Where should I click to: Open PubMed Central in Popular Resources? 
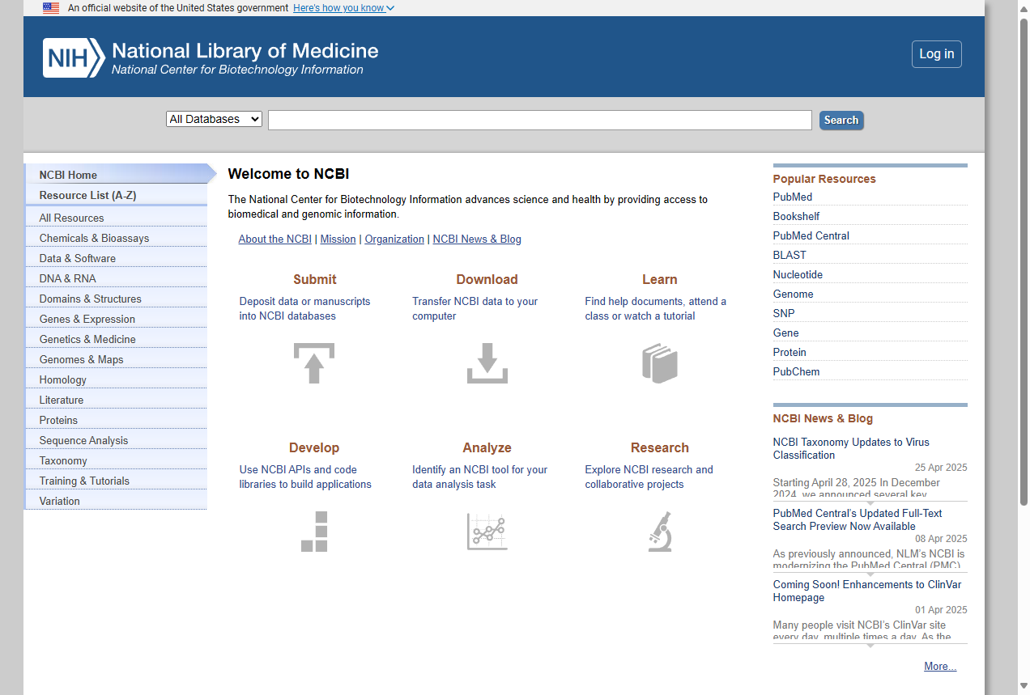pos(811,235)
